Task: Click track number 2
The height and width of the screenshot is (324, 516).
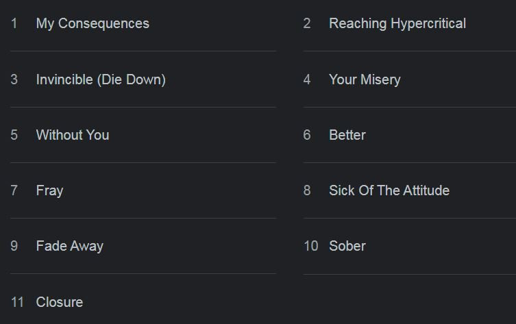Action: click(307, 24)
